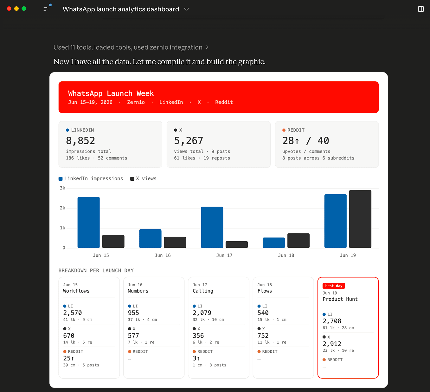Click the 752 X value on Jun 18
430x392 pixels.
click(263, 336)
